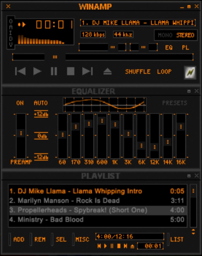Skip to the previous track
The width and height of the screenshot is (202, 256).
20,71
